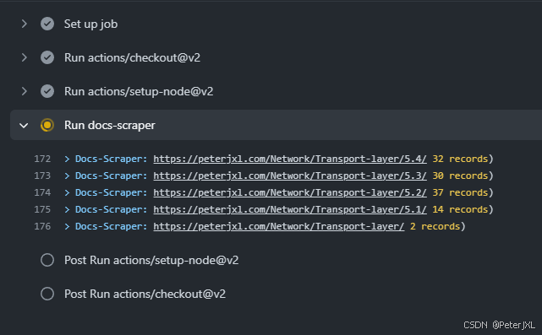Click the in-progress icon for Run docs-scraper

[x=47, y=125]
